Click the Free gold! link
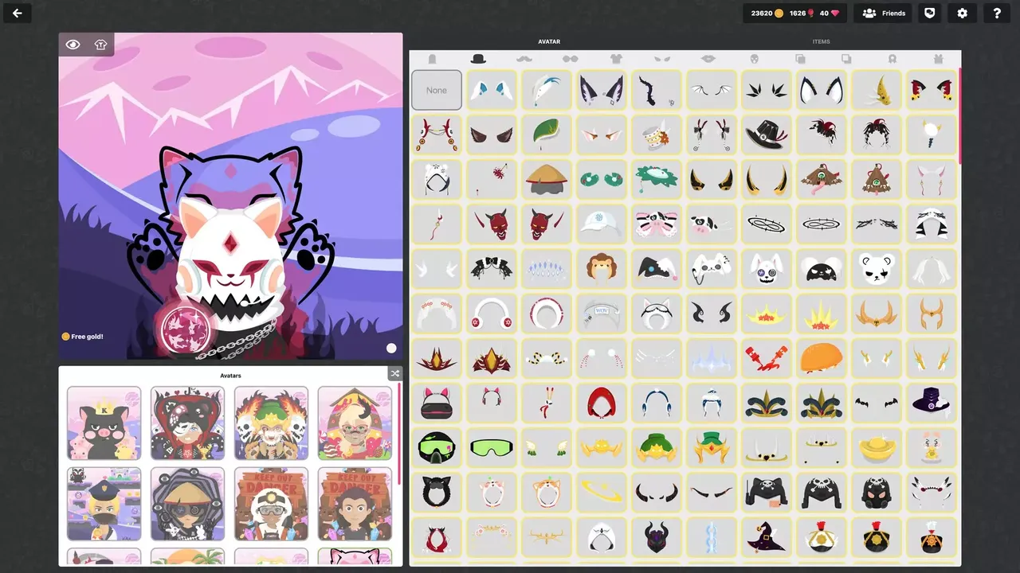The image size is (1020, 573). 83,337
